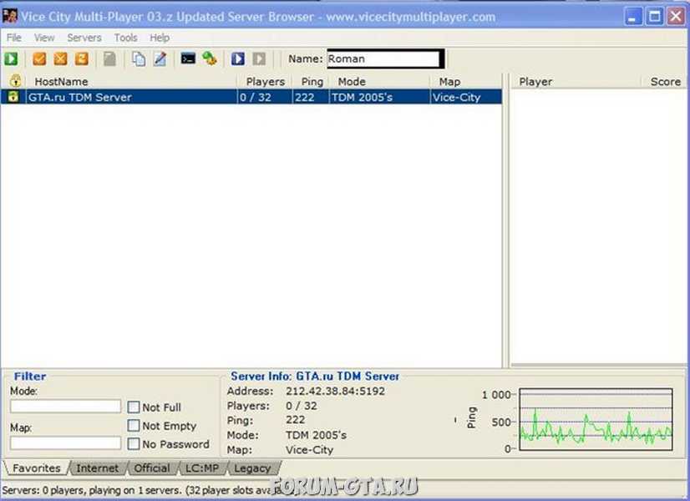690x501 pixels.
Task: Minimize the server browser window
Action: point(633,17)
